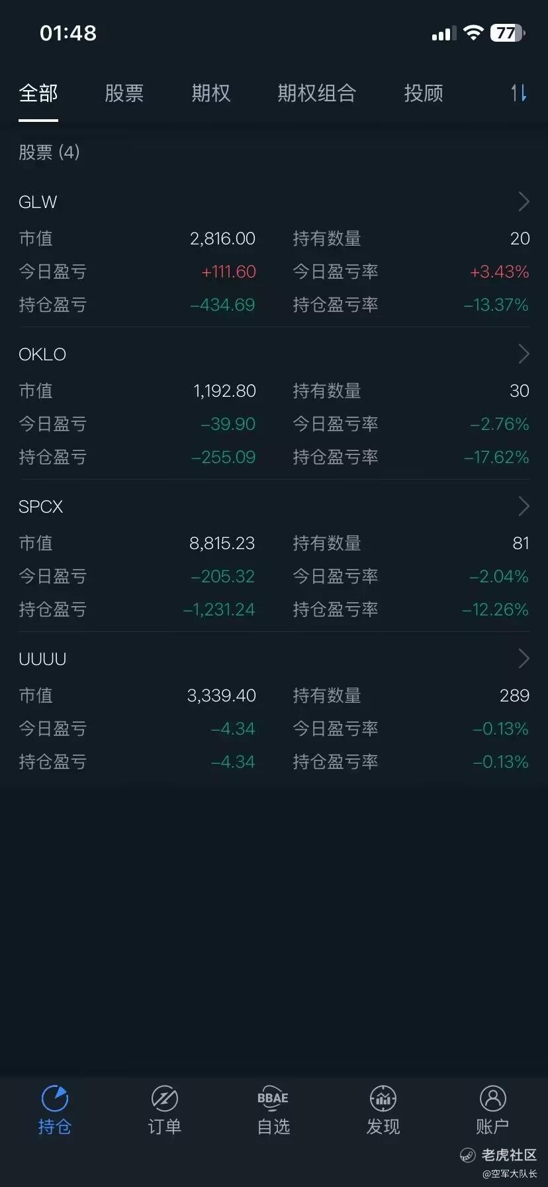Expand UUUU position details chevron

(524, 658)
